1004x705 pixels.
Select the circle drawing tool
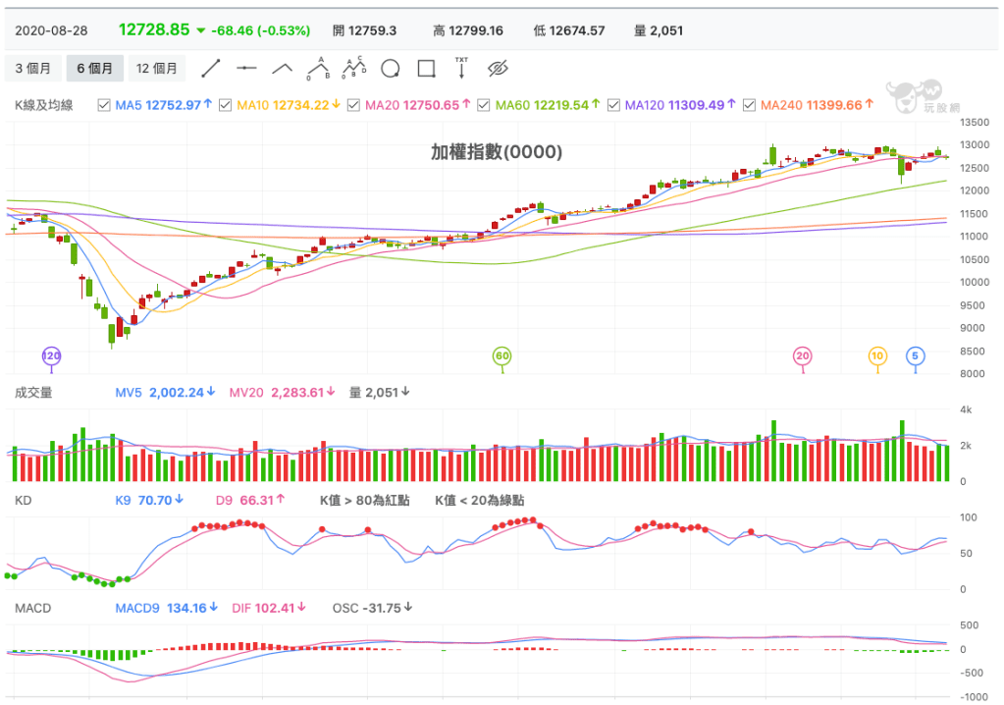[x=391, y=69]
